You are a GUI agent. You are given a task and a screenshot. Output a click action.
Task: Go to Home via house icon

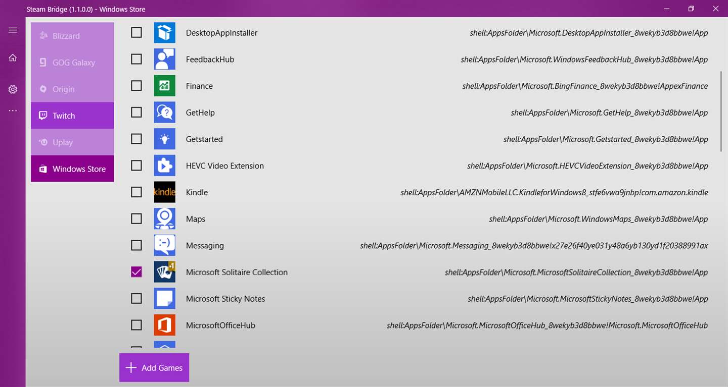(13, 58)
